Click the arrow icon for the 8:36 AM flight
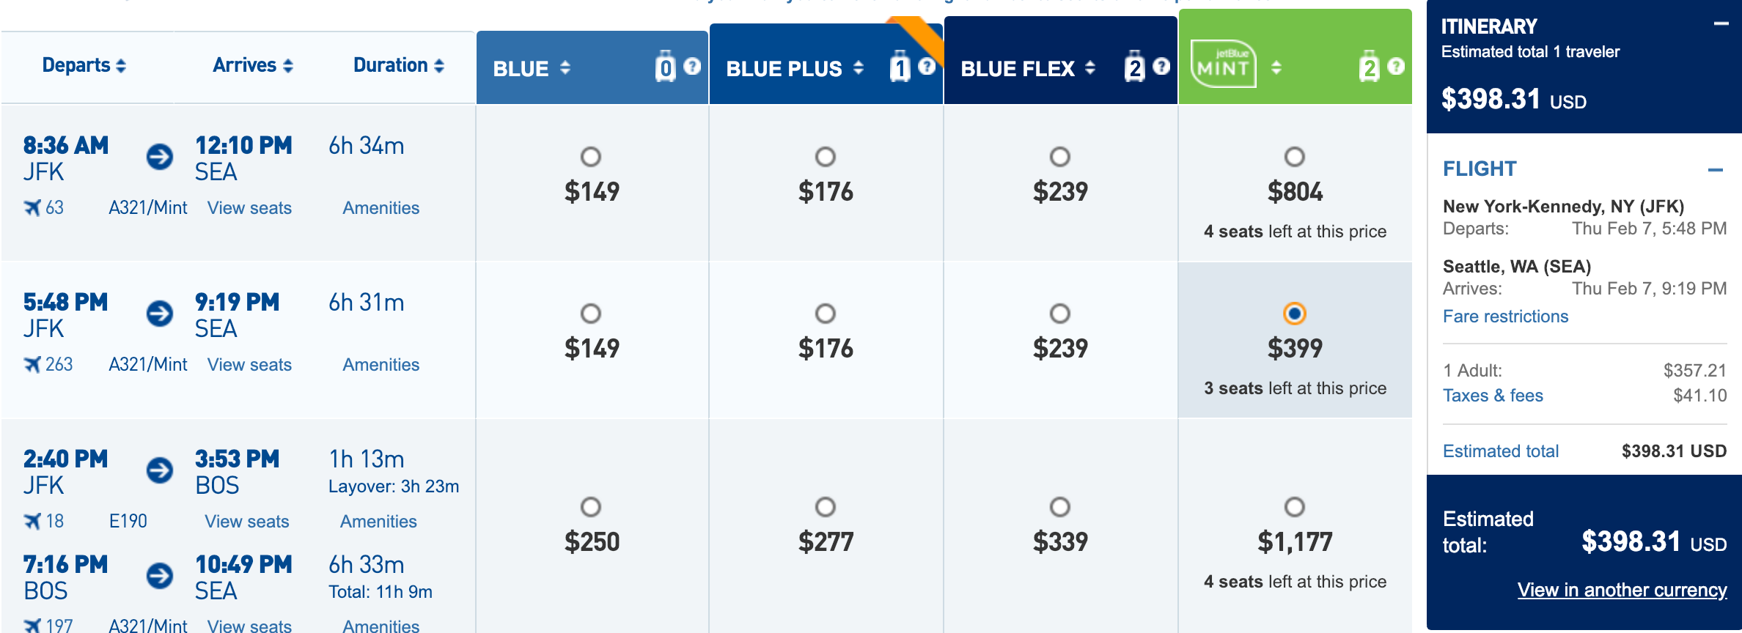The width and height of the screenshot is (1742, 633). pyautogui.click(x=160, y=157)
